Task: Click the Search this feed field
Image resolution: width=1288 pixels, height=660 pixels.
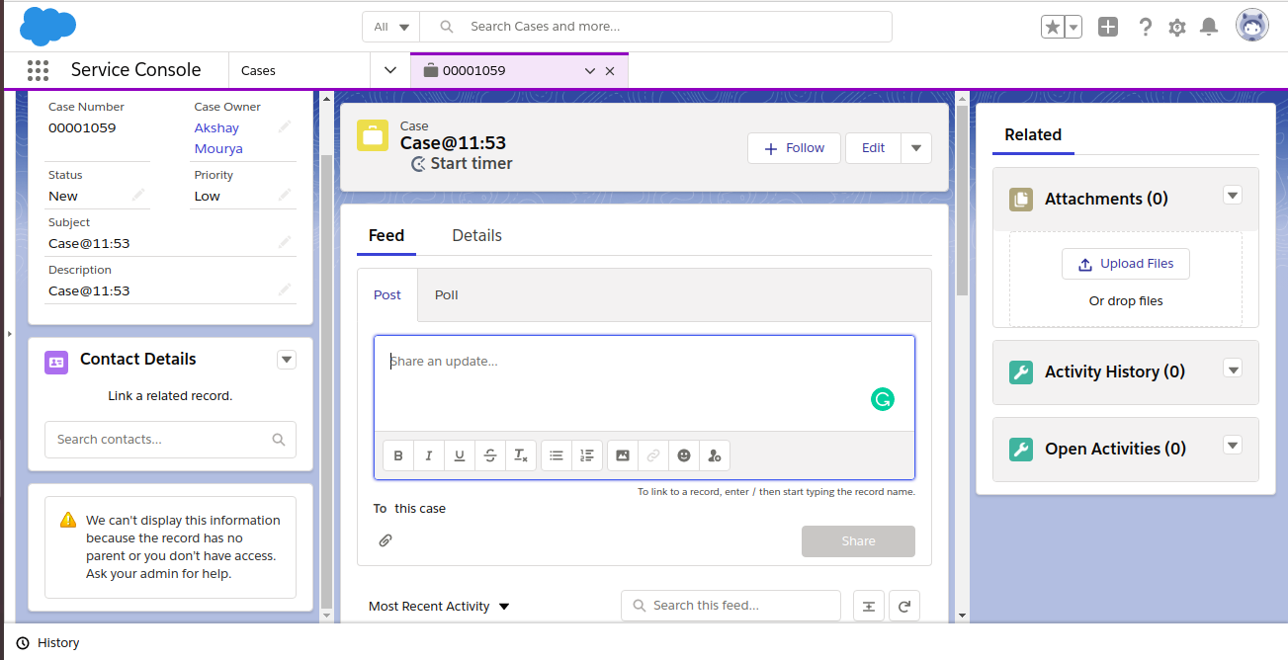Action: coord(730,606)
